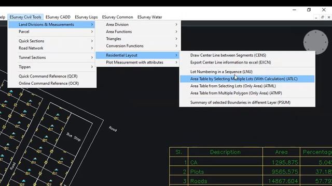332x186 pixels.
Task: Expand arrow beside Road Network
Action: (92, 48)
